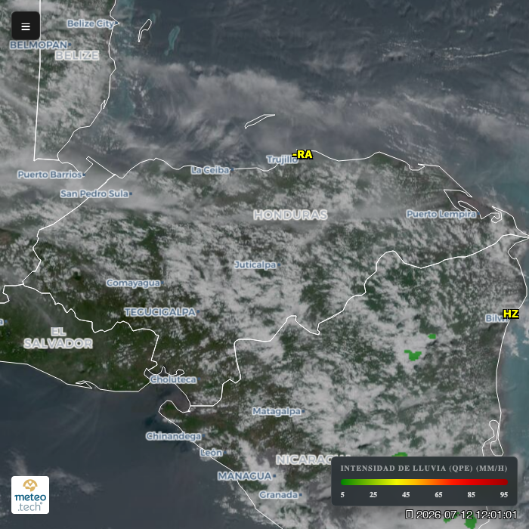Click the BELIZE country label
Screen dimensions: 529x529
pos(77,56)
